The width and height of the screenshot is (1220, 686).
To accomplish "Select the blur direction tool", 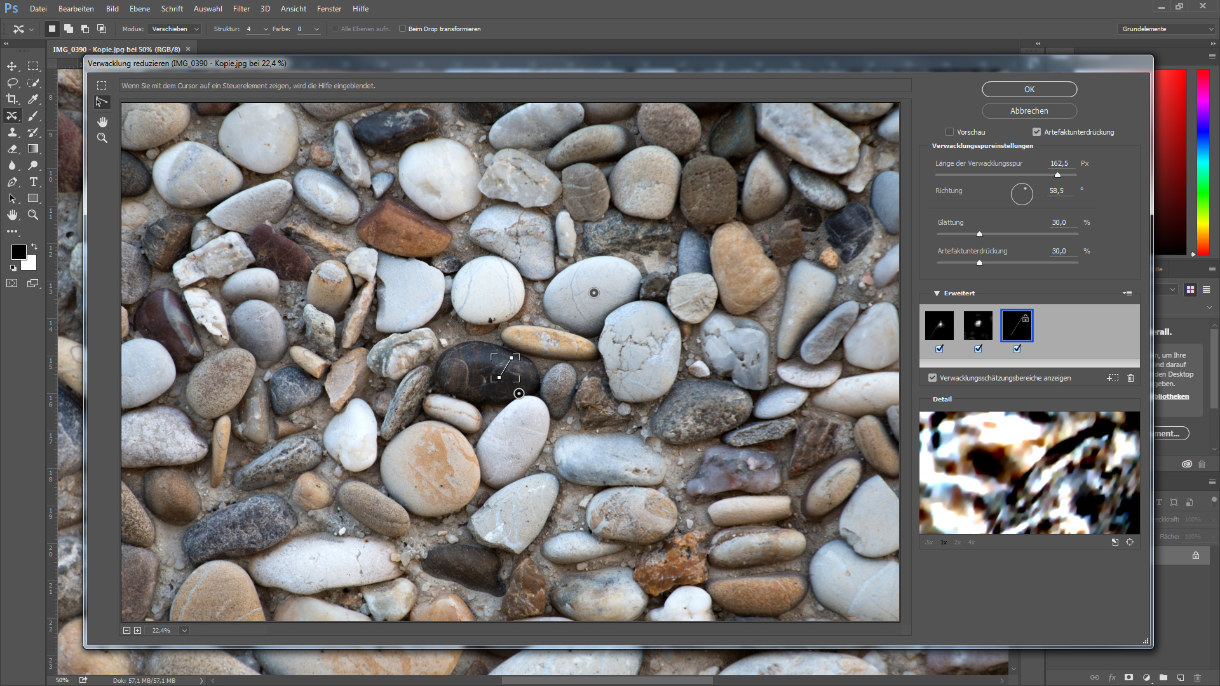I will 102,102.
